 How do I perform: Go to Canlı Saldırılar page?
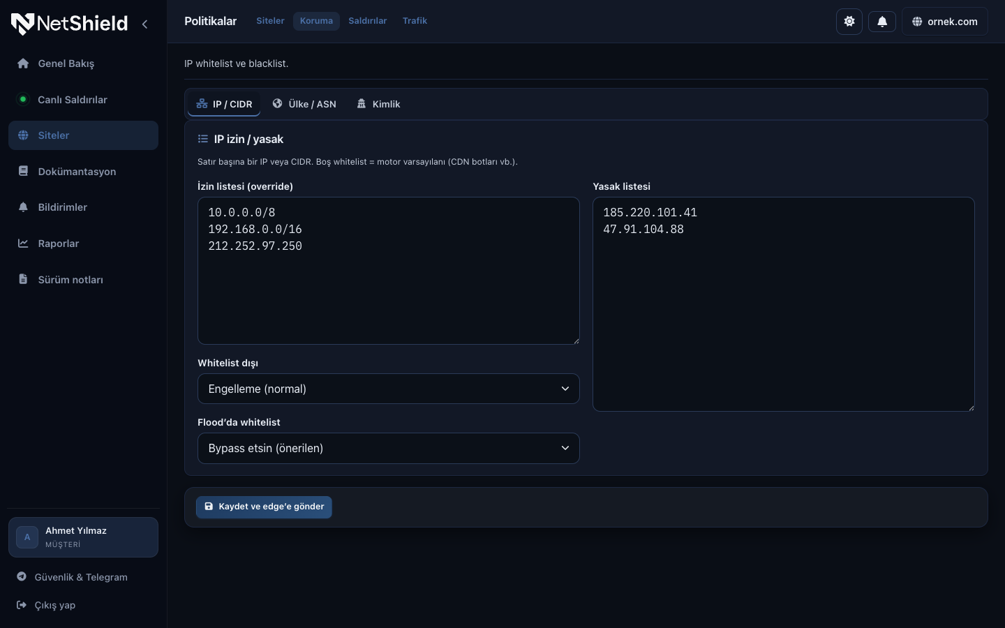tap(83, 99)
